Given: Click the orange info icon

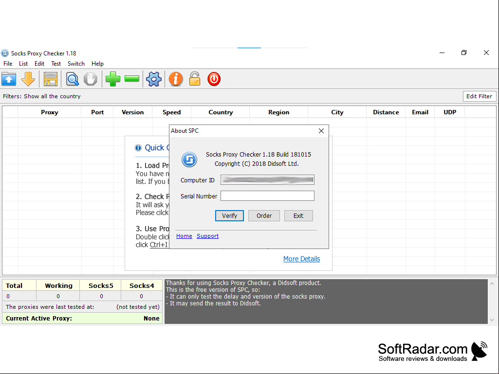Looking at the screenshot, I should tap(176, 79).
